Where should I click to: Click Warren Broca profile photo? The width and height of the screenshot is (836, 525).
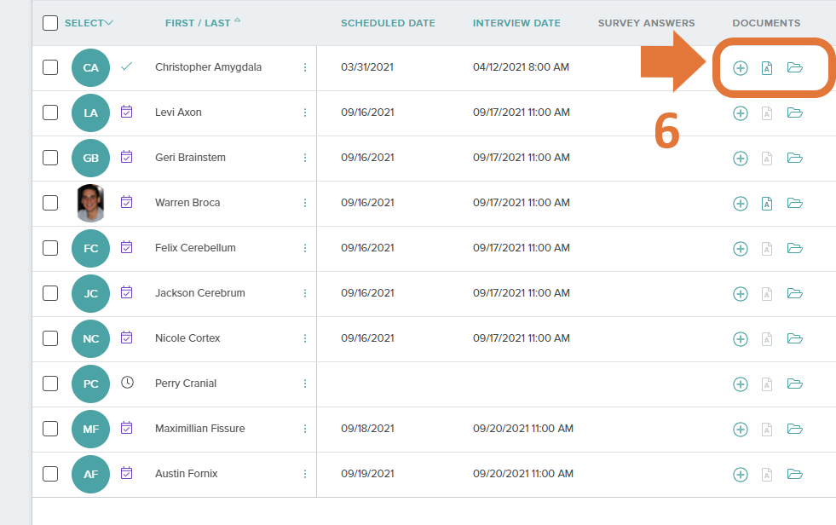[x=90, y=203]
